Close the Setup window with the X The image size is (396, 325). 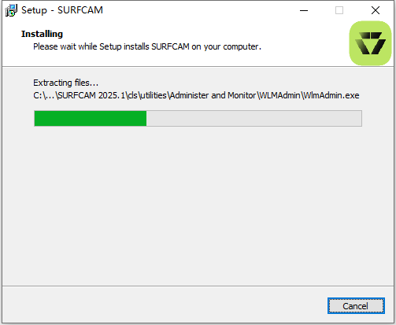click(x=376, y=10)
